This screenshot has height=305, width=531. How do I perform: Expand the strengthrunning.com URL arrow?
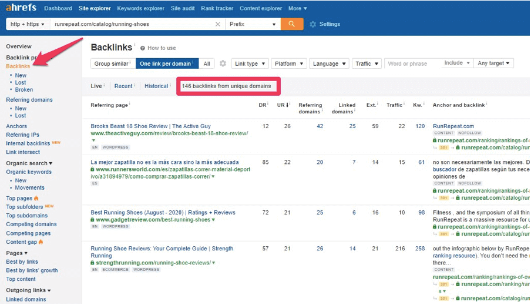tap(214, 263)
